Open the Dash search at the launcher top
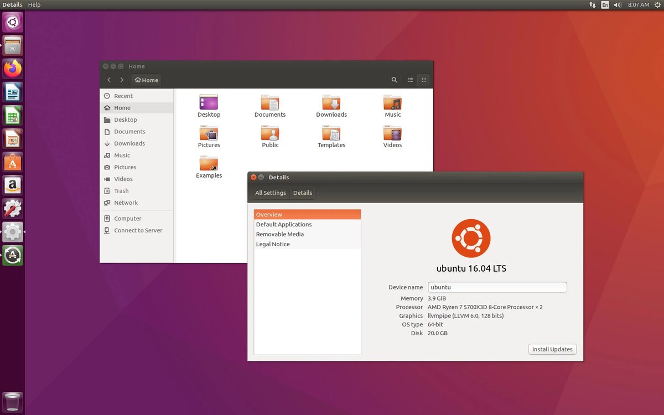This screenshot has height=415, width=664. pyautogui.click(x=12, y=22)
